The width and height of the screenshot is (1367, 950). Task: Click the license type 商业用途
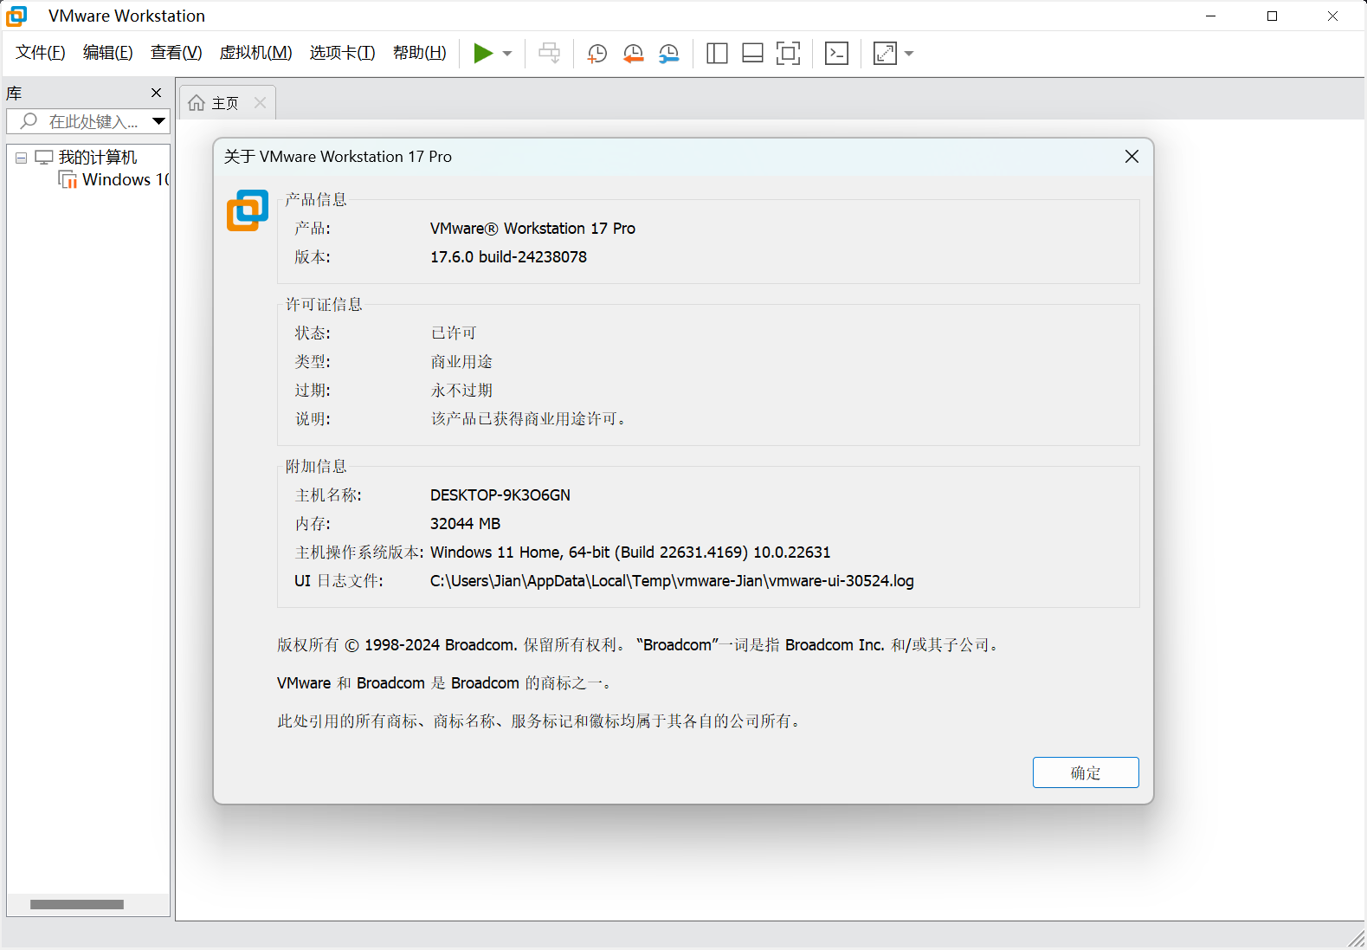coord(461,362)
